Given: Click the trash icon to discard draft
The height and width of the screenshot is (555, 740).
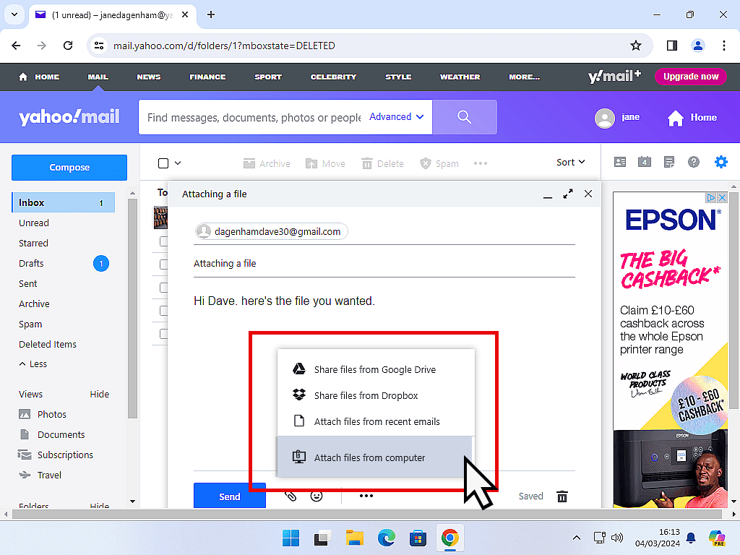Looking at the screenshot, I should pos(562,496).
